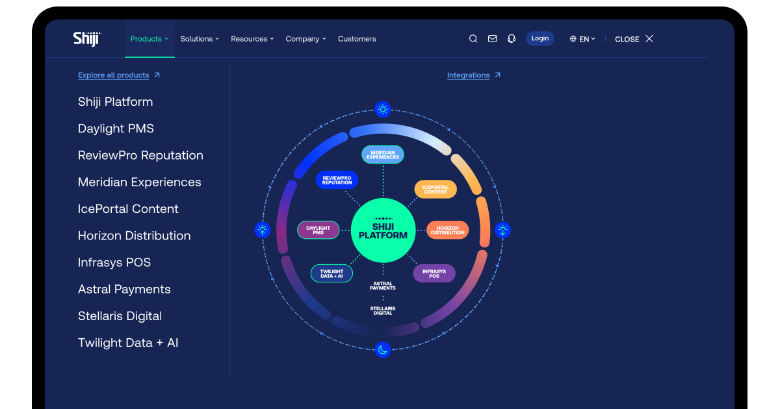This screenshot has width=780, height=409.
Task: Select Horizon Distribution in product list
Action: (x=135, y=236)
